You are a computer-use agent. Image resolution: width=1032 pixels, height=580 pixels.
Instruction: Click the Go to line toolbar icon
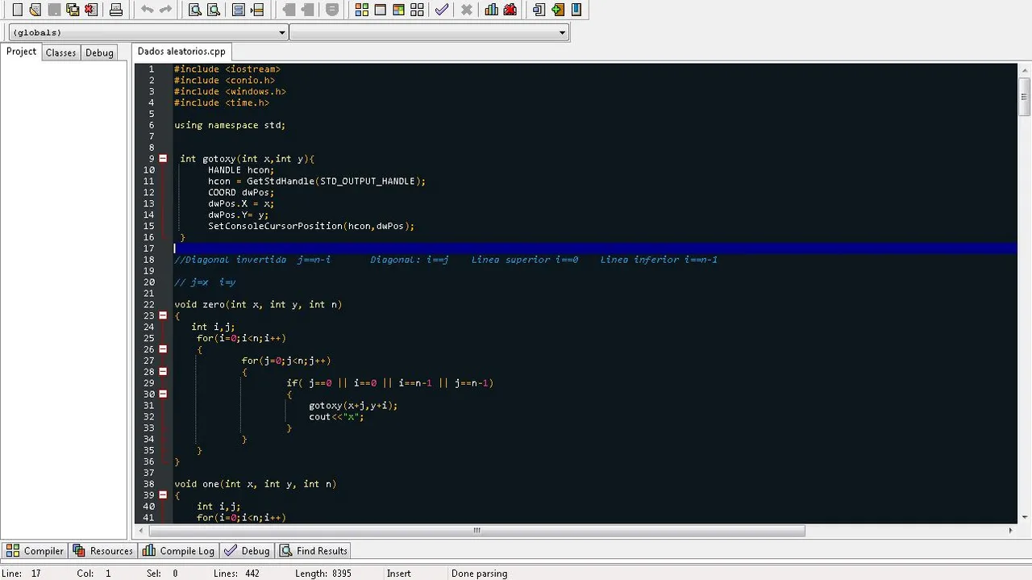point(257,10)
